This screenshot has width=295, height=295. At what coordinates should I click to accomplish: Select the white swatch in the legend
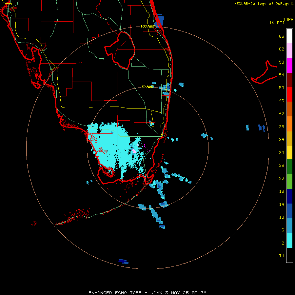coord(289,36)
